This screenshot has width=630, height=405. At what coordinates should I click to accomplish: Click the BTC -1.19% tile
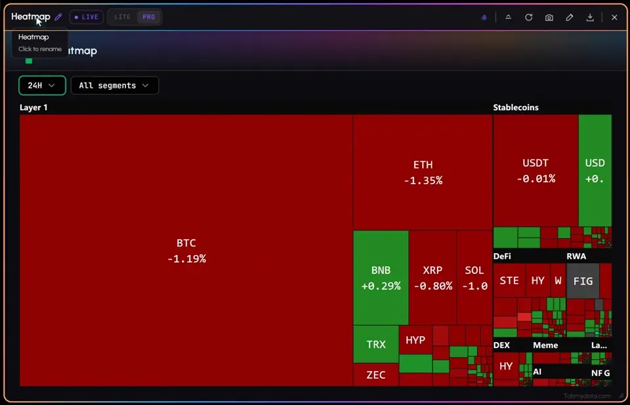click(186, 250)
